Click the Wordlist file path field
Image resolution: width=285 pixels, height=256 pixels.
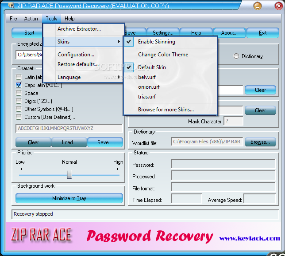tap(207, 142)
